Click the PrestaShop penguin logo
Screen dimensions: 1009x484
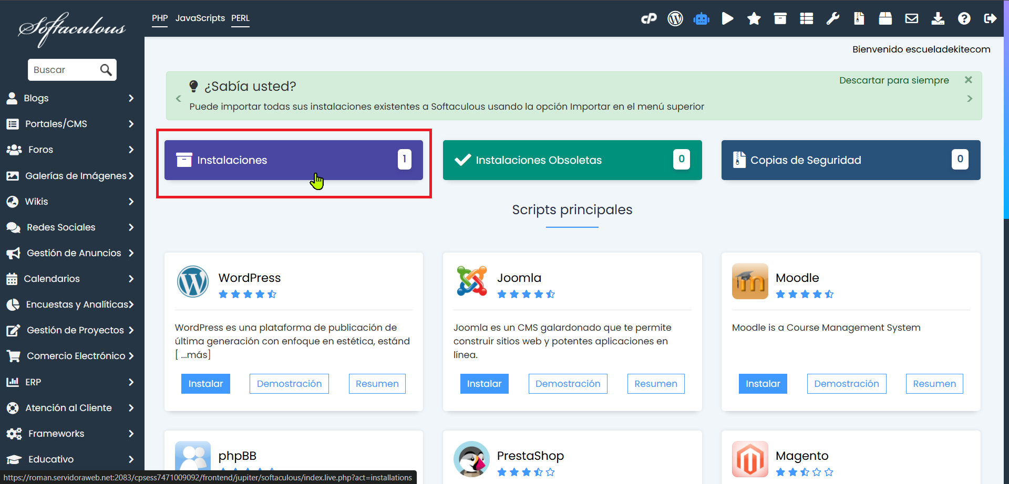pos(471,459)
